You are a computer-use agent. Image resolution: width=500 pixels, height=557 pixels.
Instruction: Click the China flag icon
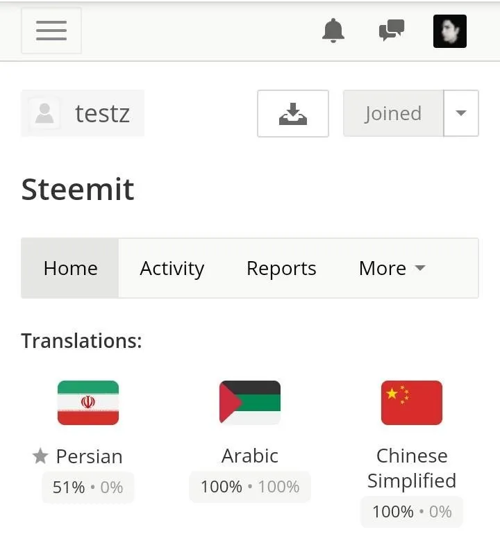(x=412, y=403)
